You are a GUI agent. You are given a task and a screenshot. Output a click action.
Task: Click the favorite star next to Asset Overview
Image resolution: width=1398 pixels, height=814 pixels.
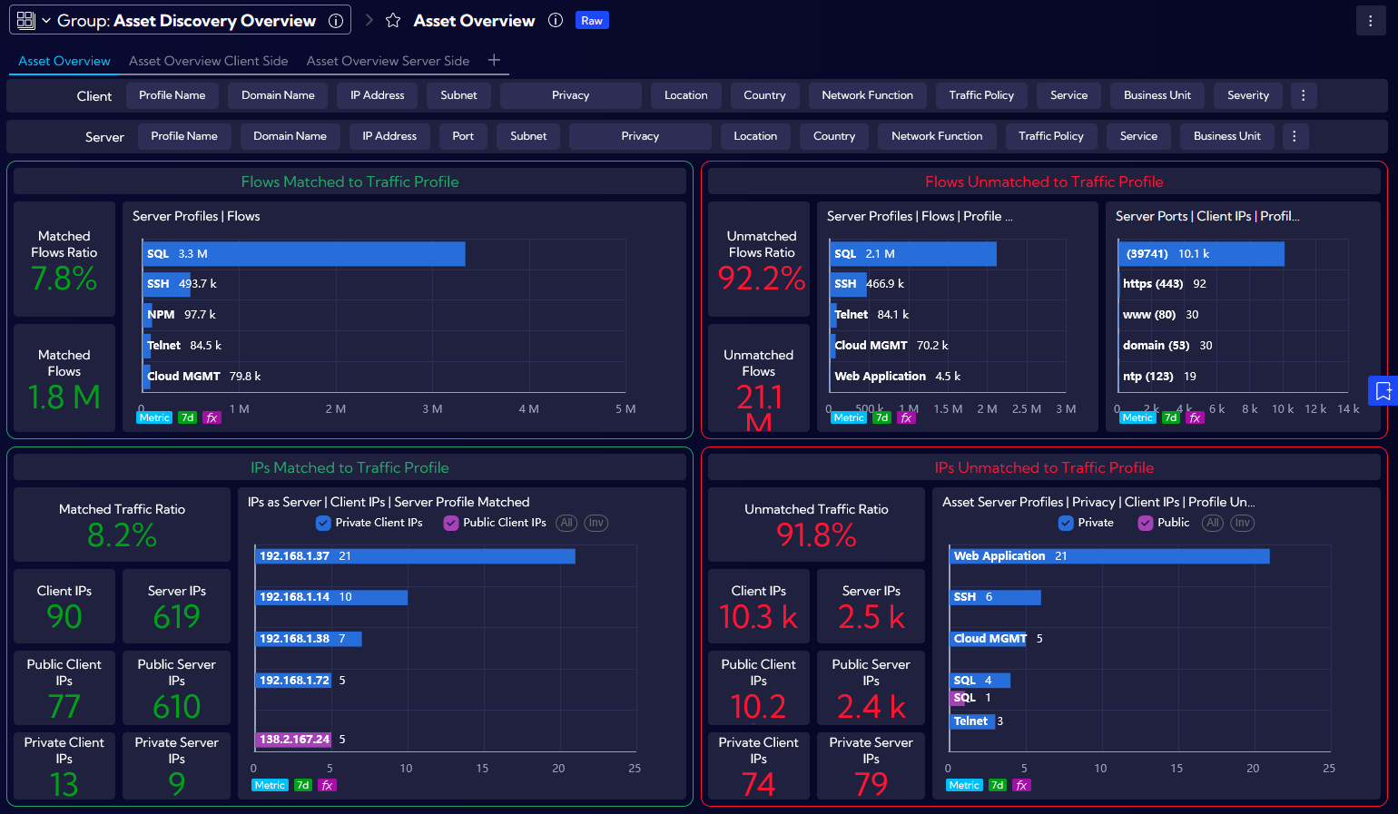click(393, 21)
